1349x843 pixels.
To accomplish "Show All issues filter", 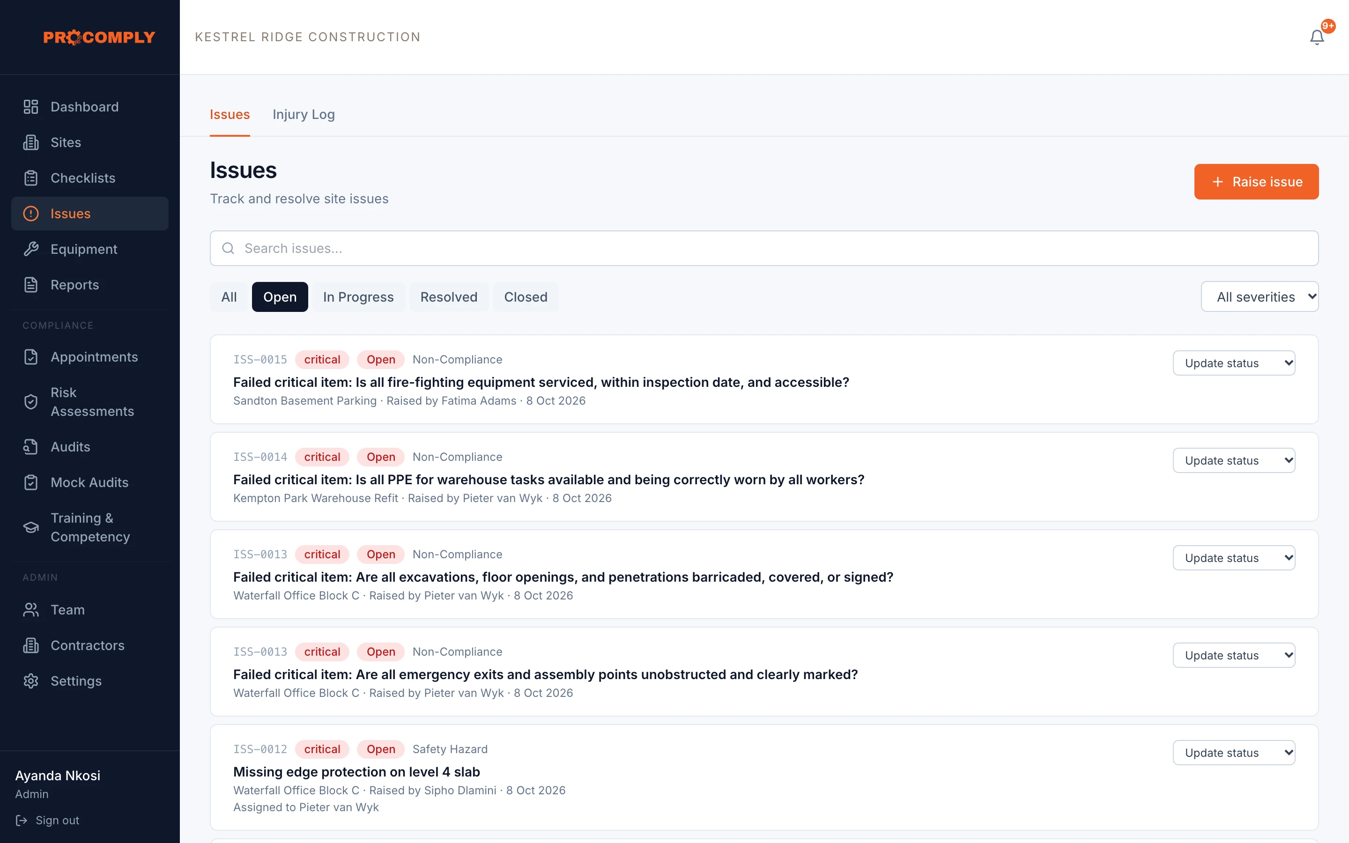I will point(229,296).
